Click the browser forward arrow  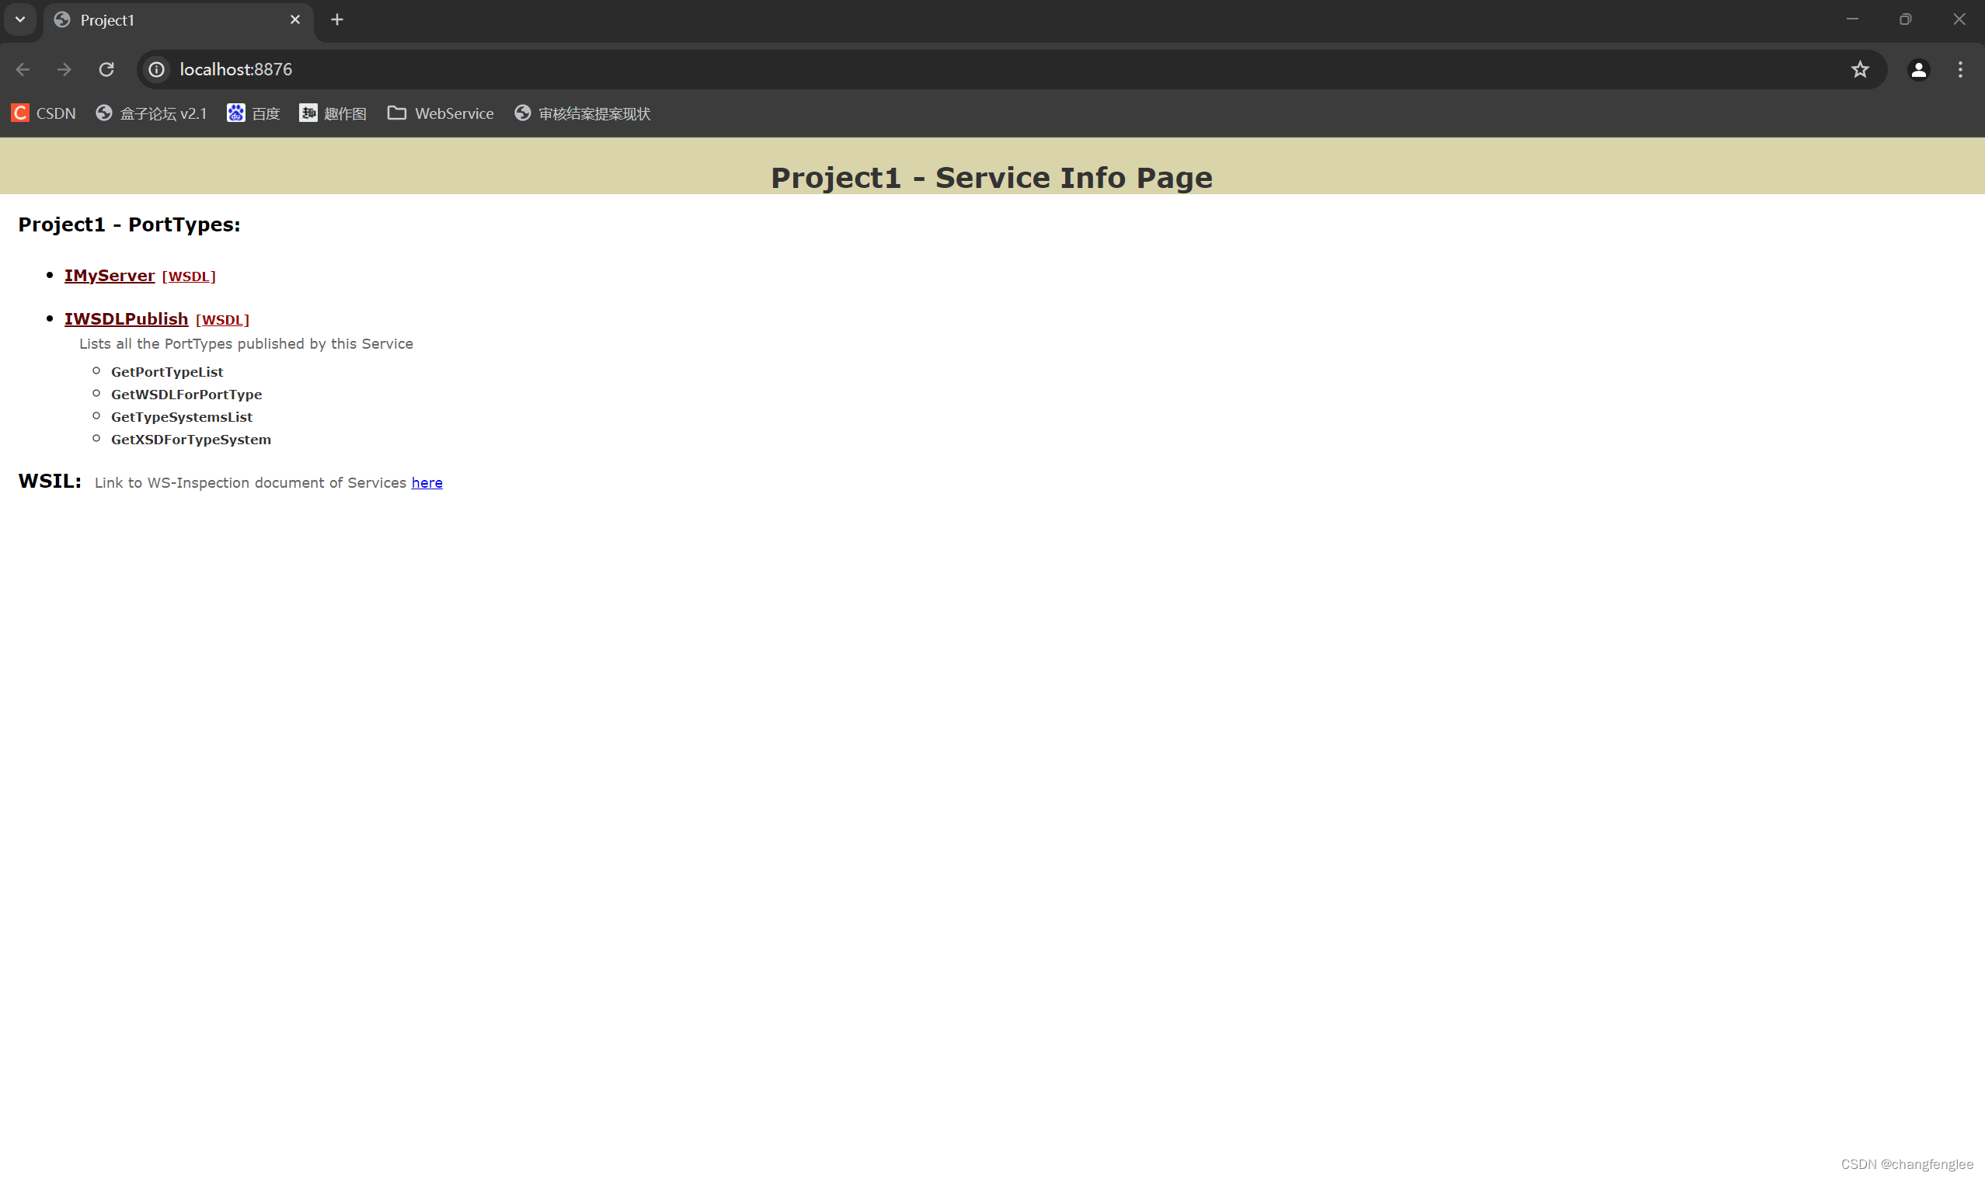64,70
